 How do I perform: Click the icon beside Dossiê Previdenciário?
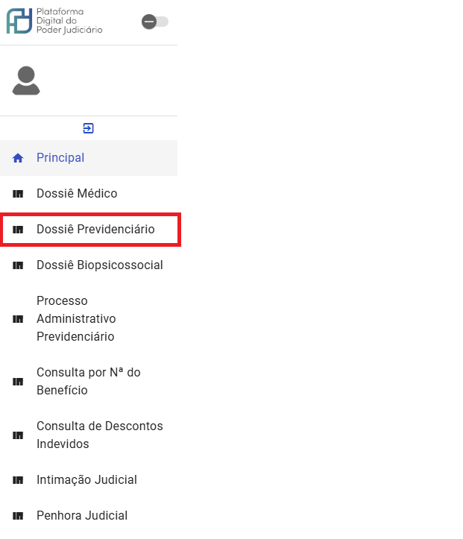click(18, 230)
